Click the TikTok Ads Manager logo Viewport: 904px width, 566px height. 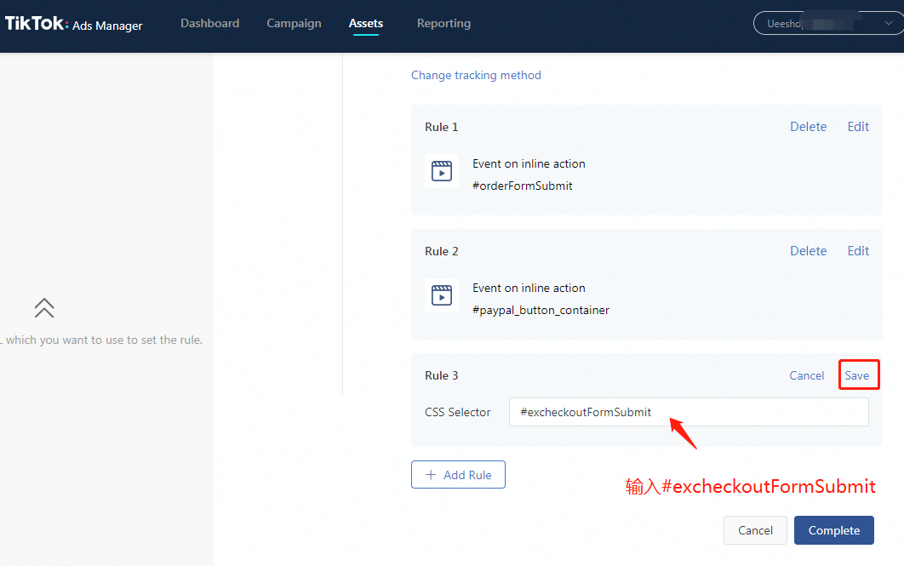[x=74, y=24]
